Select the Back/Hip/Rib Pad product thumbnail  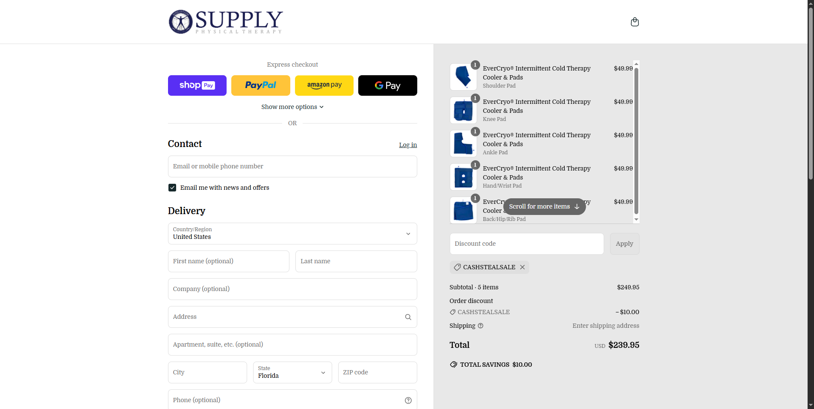coord(463,210)
